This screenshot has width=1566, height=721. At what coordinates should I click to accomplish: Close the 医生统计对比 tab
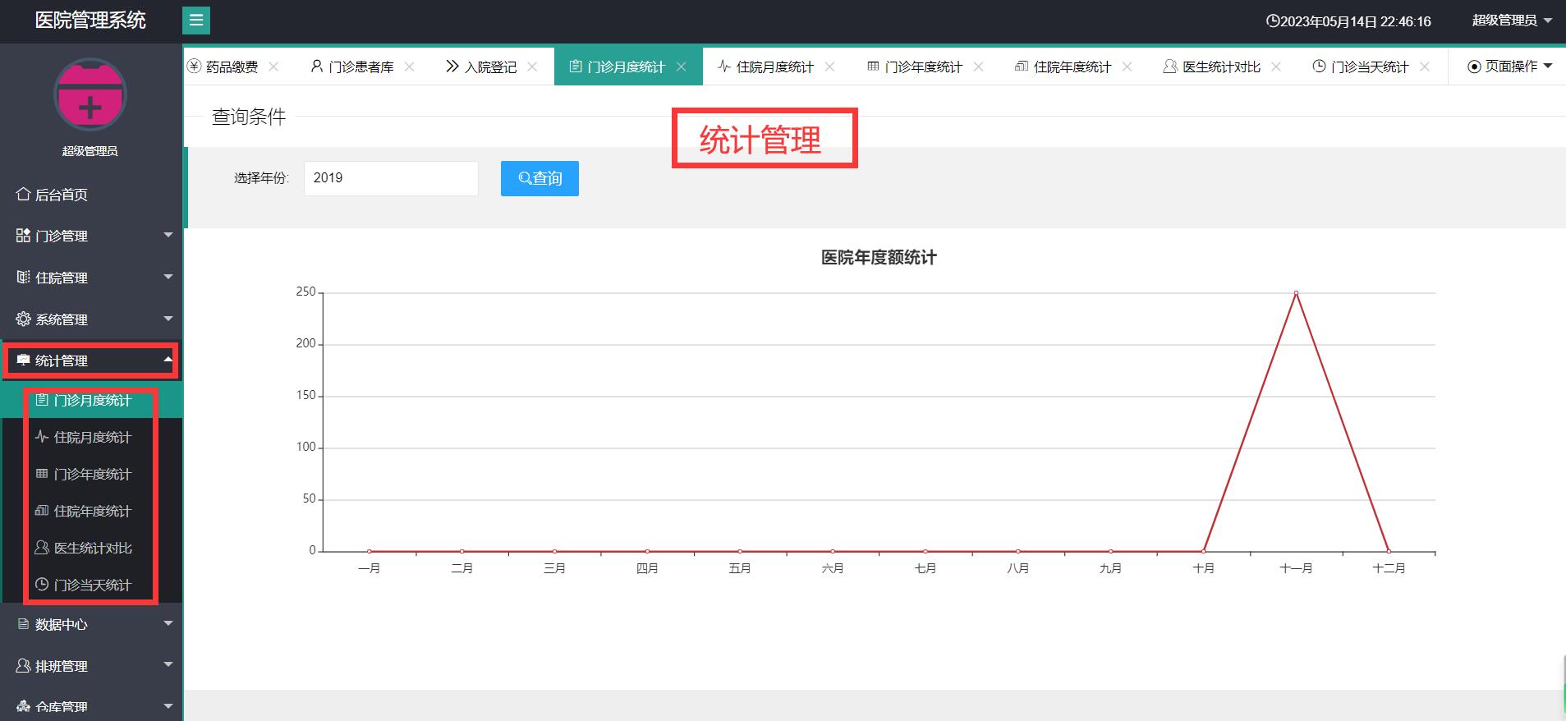point(1275,67)
